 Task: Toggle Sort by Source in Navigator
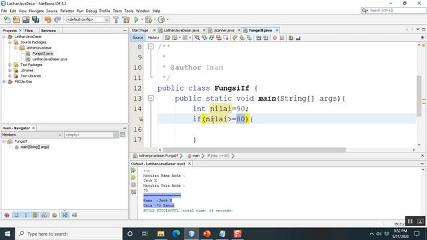pyautogui.click(x=74, y=215)
